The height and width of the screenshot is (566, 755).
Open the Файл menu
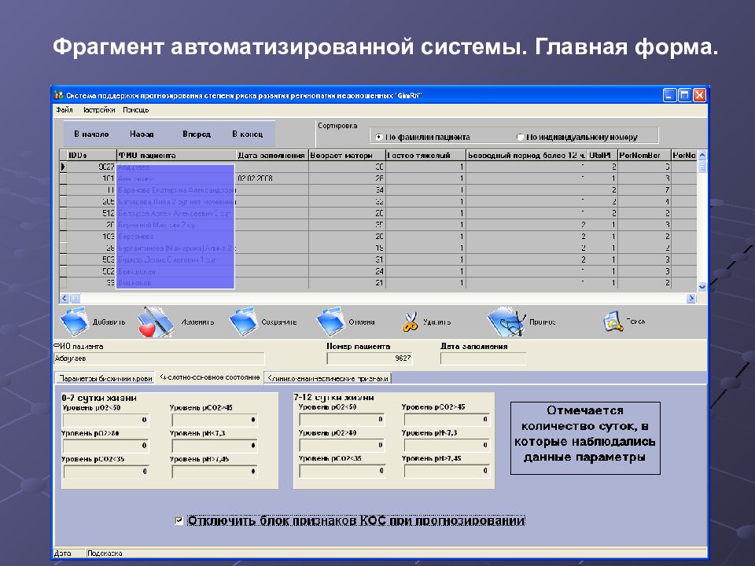(64, 110)
